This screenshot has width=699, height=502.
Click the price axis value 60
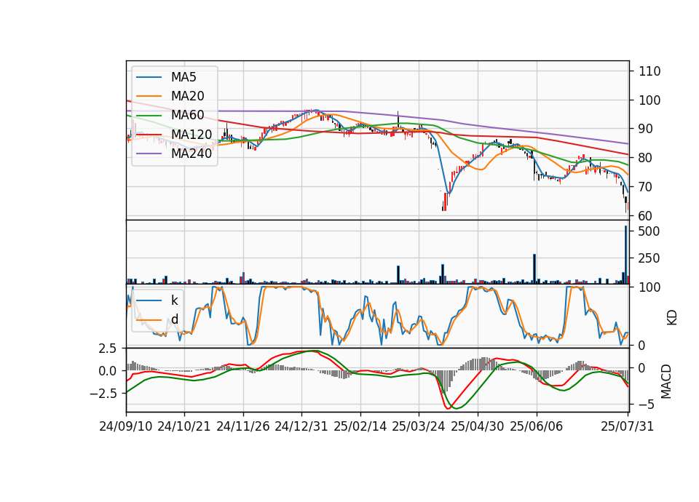click(646, 215)
